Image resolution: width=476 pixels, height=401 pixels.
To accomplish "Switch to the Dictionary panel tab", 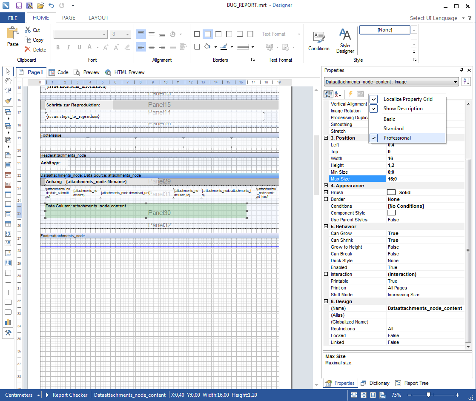I will point(375,383).
